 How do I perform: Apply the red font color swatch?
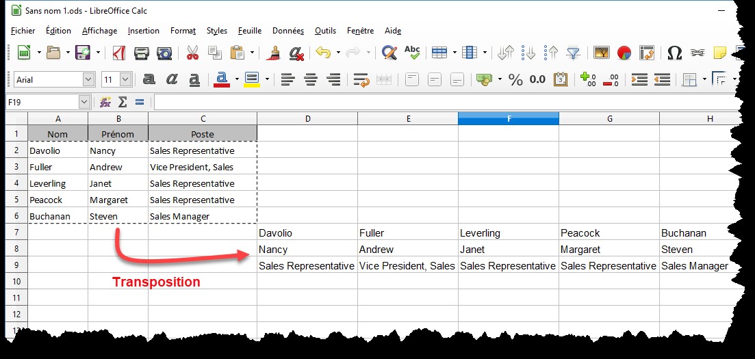221,80
